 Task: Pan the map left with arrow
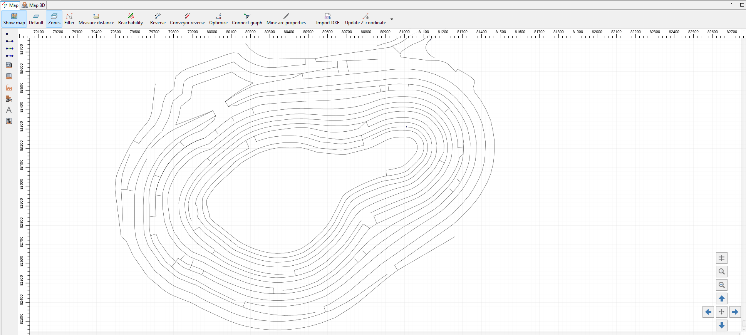pos(708,312)
